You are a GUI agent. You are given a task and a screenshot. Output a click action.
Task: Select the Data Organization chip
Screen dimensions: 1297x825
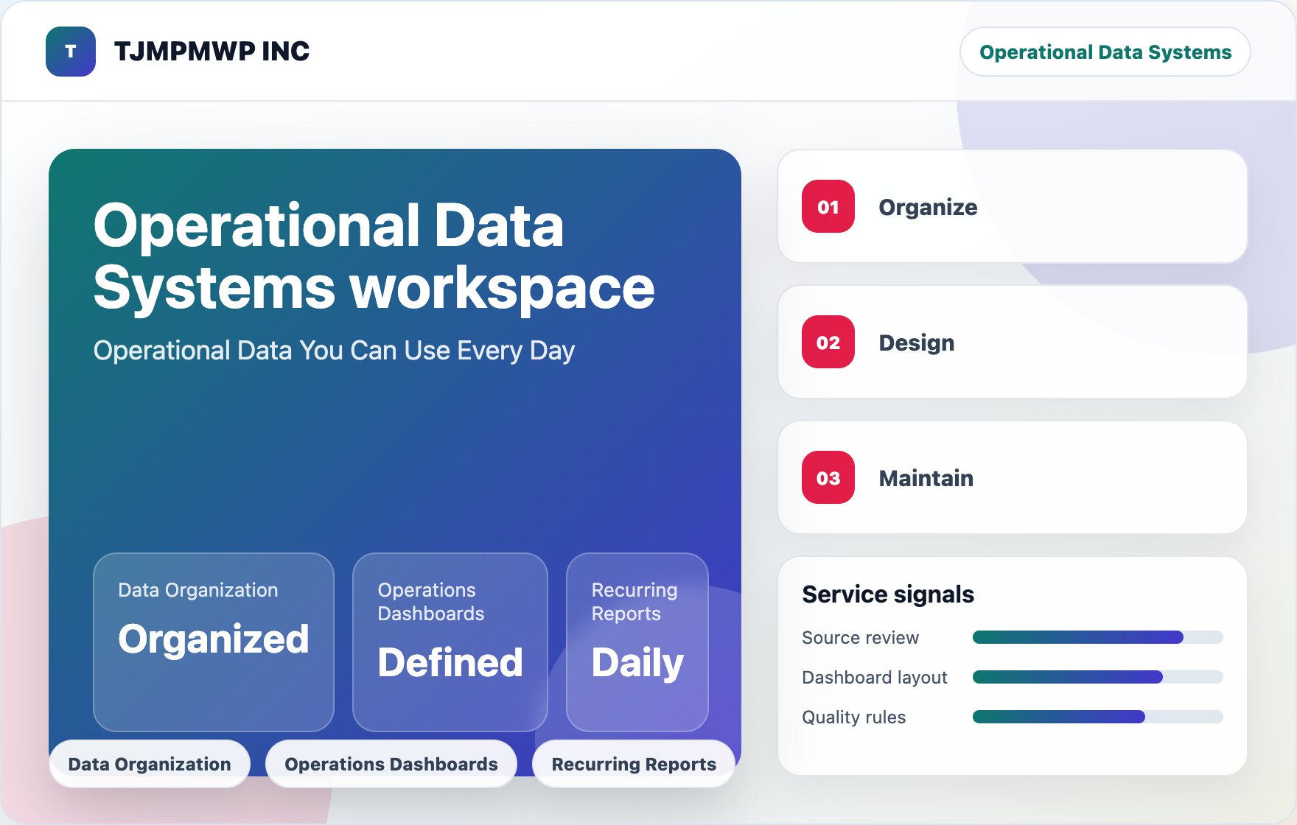point(150,764)
